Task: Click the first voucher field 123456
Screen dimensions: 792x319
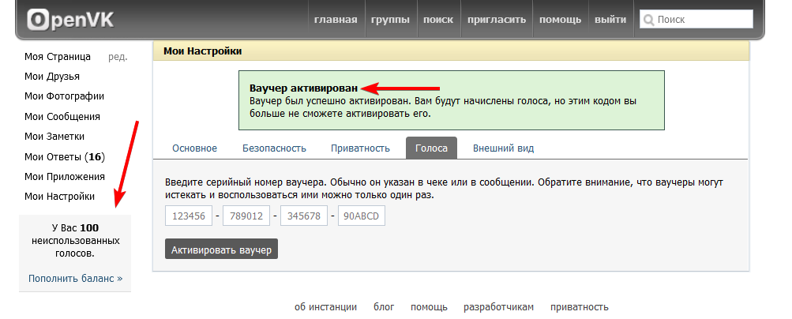Action: pos(189,216)
